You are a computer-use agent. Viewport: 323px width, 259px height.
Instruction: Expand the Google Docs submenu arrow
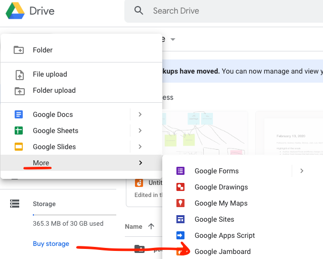coord(140,114)
